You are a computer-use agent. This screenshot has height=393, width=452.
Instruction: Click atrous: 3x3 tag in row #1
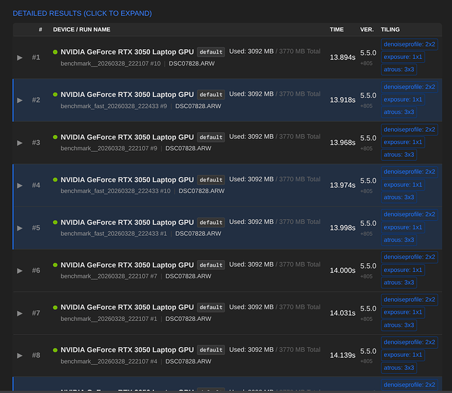tap(399, 69)
